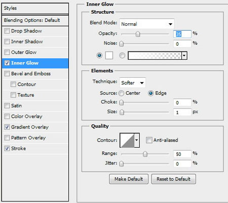228x203 pixels.
Task: Open the gradient picker dropdown arrow
Action: pyautogui.click(x=184, y=56)
